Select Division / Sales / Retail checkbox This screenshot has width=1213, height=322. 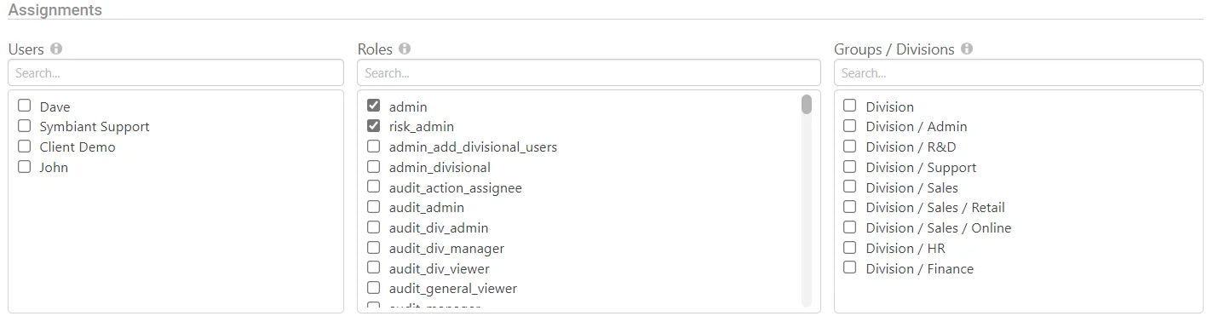point(850,207)
